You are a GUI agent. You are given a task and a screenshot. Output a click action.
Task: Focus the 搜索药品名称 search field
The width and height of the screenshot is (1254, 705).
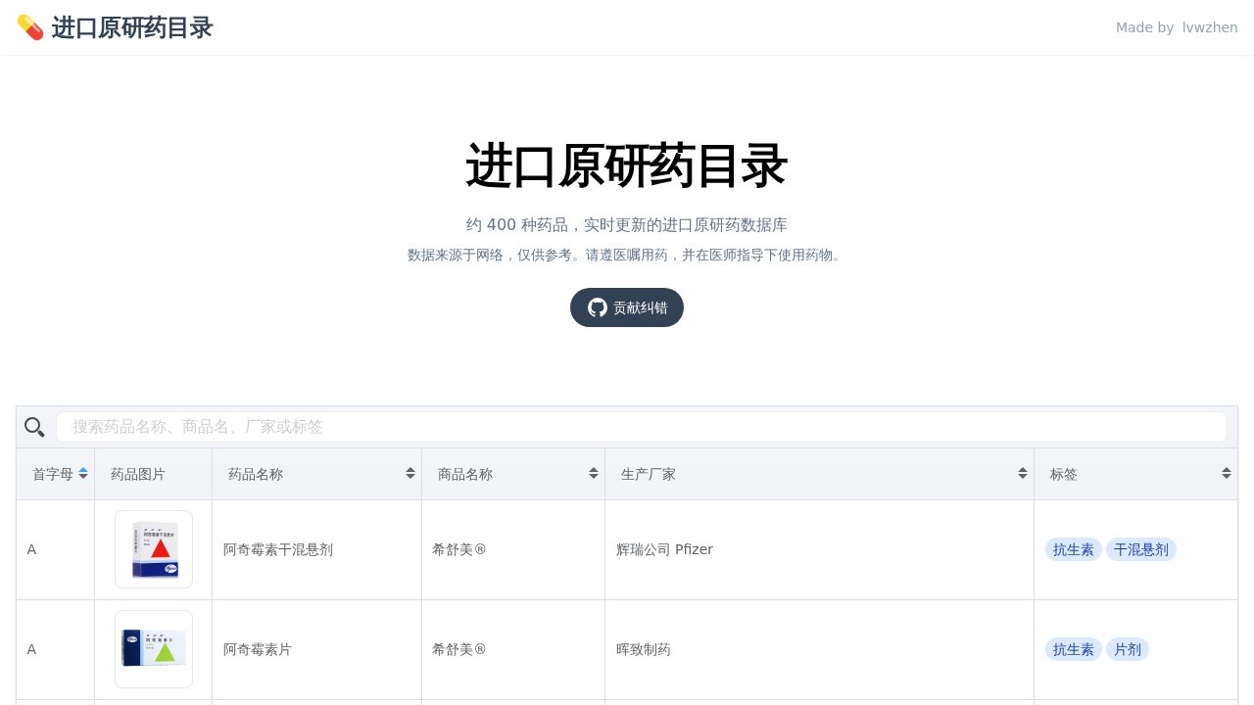tap(642, 427)
